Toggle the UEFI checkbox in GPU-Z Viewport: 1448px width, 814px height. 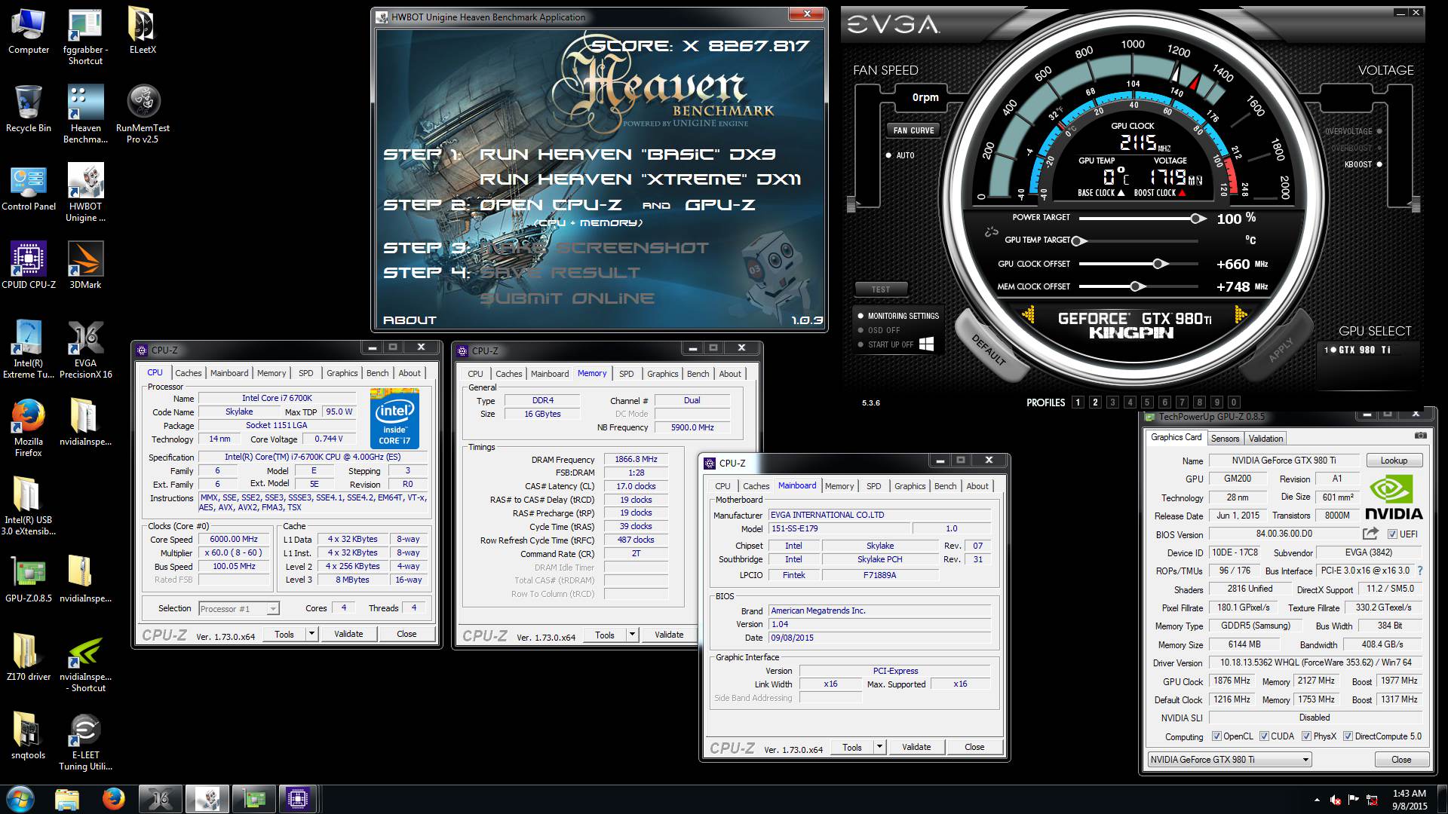click(x=1393, y=534)
